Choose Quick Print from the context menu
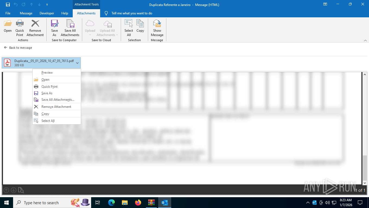The height and width of the screenshot is (208, 369). tap(57, 87)
